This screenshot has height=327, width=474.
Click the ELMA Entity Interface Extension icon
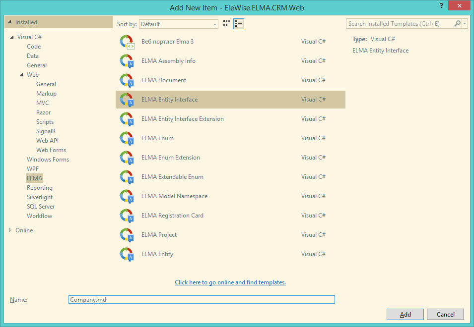[x=127, y=119]
